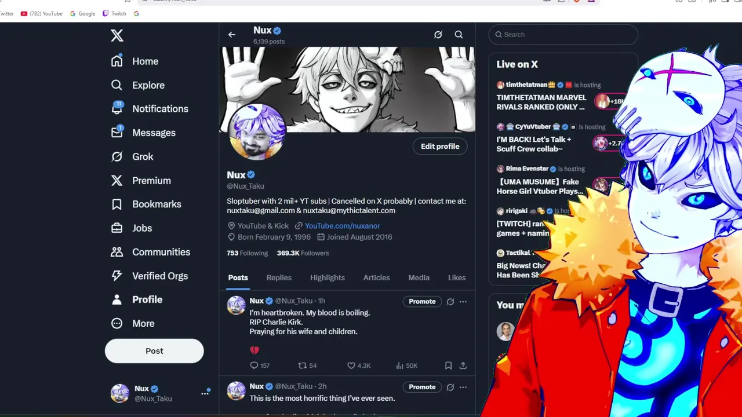Bookmark the first post
This screenshot has width=742, height=417.
pos(448,365)
